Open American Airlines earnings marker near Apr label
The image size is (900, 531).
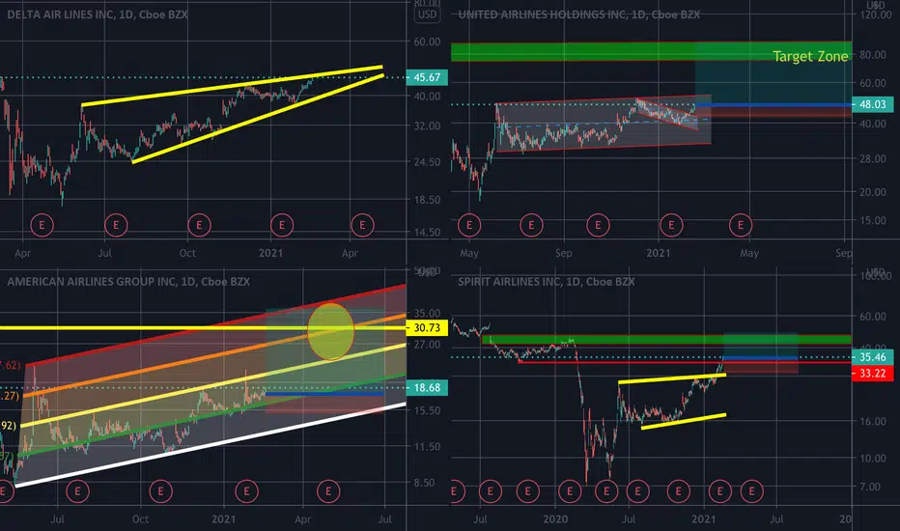[328, 491]
